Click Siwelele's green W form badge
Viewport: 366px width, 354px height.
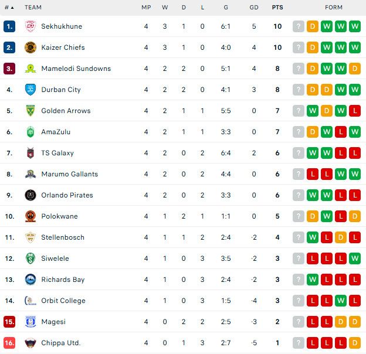(355, 258)
